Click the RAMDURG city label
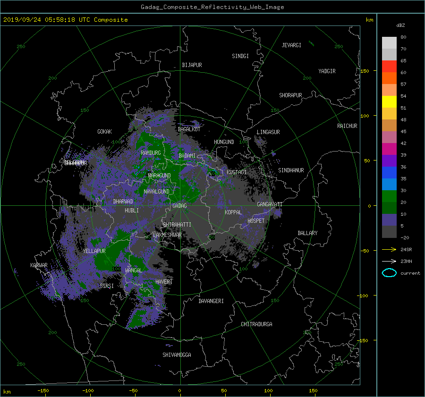425x397 pixels. (x=151, y=153)
